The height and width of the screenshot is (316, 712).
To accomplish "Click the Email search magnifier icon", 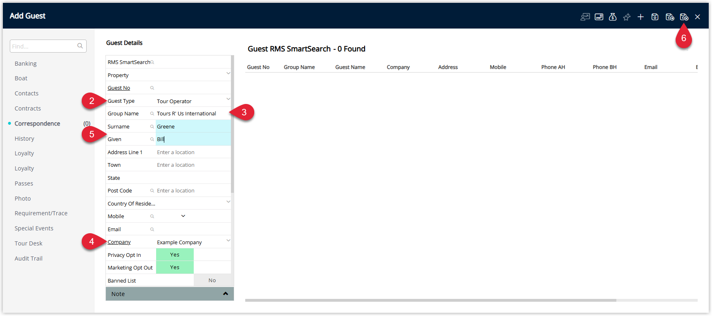I will click(x=152, y=230).
